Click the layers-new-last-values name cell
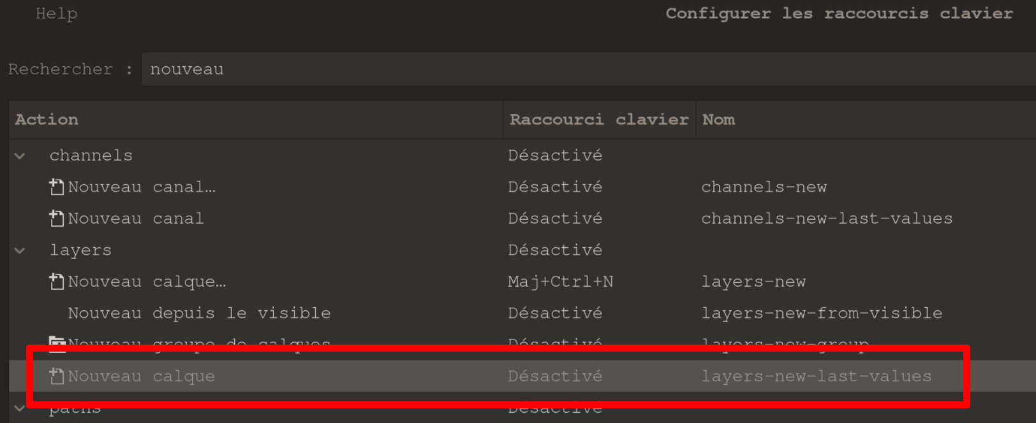This screenshot has width=1036, height=423. [816, 376]
